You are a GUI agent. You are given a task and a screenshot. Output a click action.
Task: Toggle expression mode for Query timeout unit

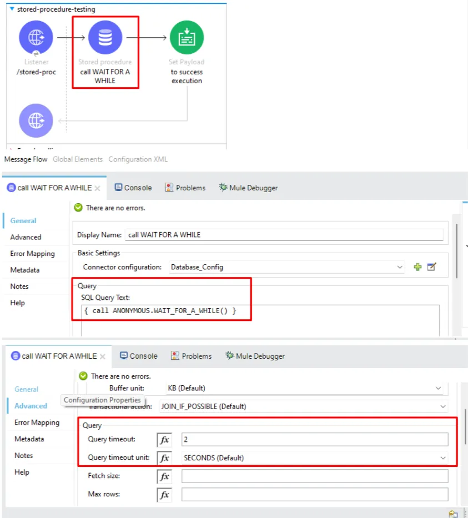coord(164,458)
